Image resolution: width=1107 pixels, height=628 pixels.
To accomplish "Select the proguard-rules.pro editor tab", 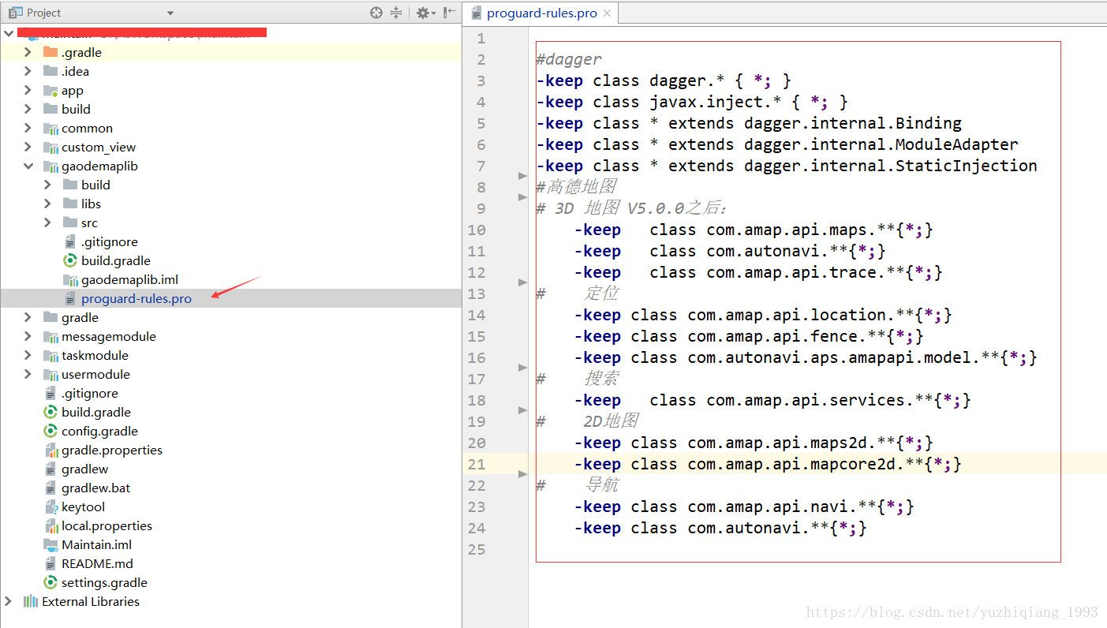I will [541, 13].
